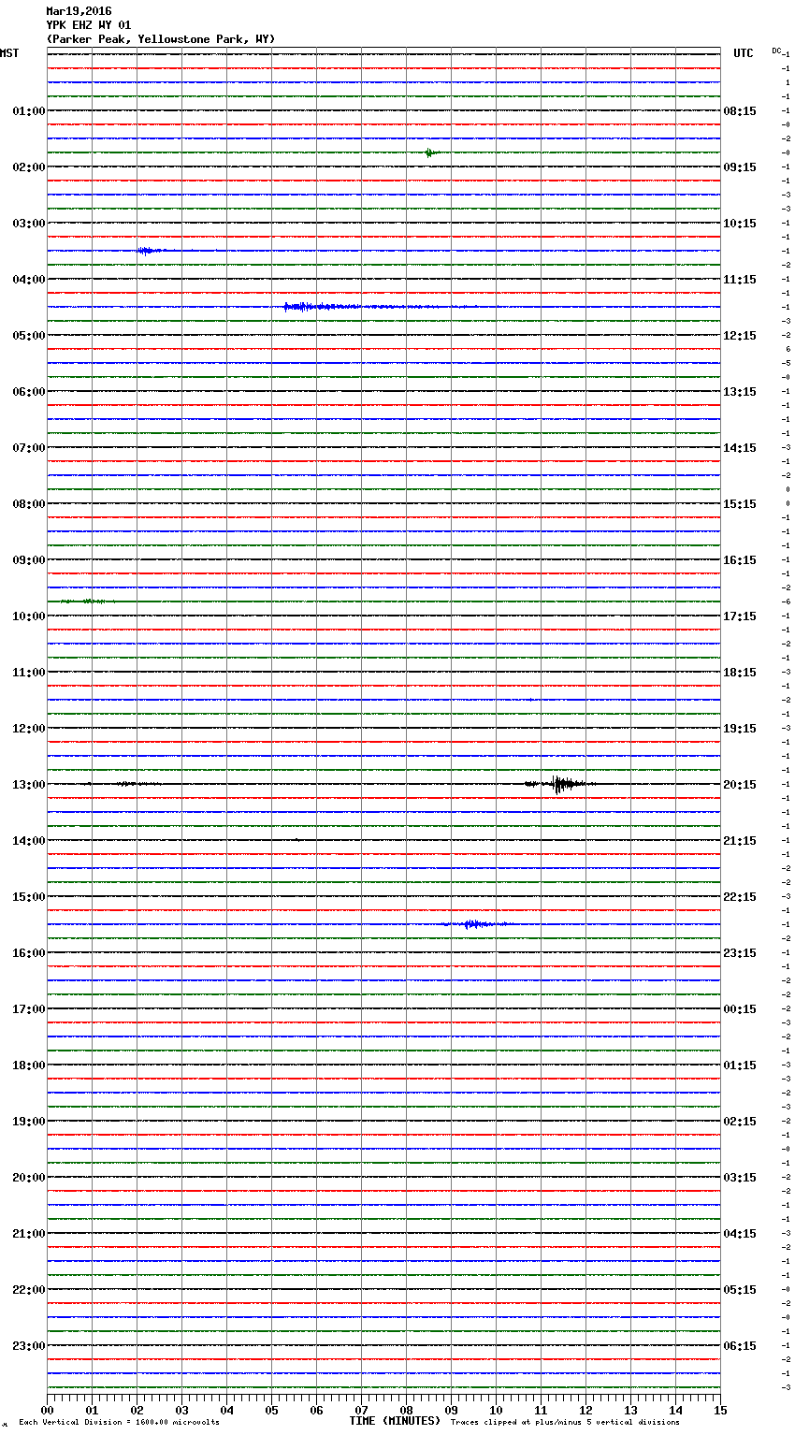Select the 23:00 MST row label
This screenshot has width=795, height=1435.
pos(29,1346)
